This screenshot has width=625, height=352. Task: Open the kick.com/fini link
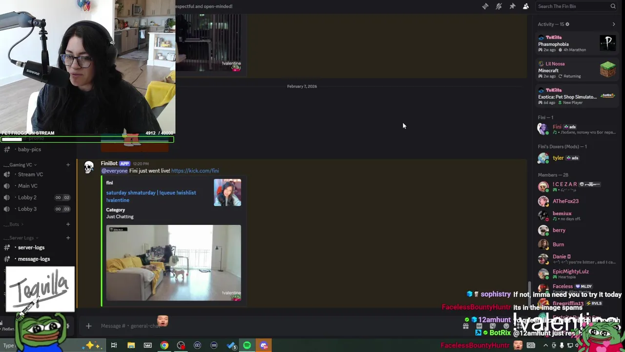click(195, 171)
